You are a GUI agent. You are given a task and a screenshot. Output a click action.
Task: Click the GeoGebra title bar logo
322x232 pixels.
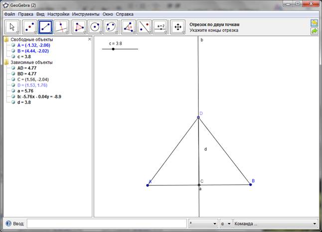(6, 5)
